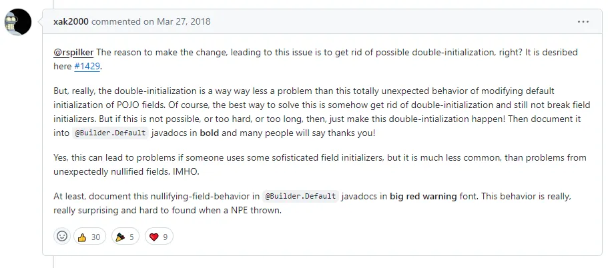Toggle the thumbs up reaction
The height and width of the screenshot is (268, 608).
(x=89, y=236)
